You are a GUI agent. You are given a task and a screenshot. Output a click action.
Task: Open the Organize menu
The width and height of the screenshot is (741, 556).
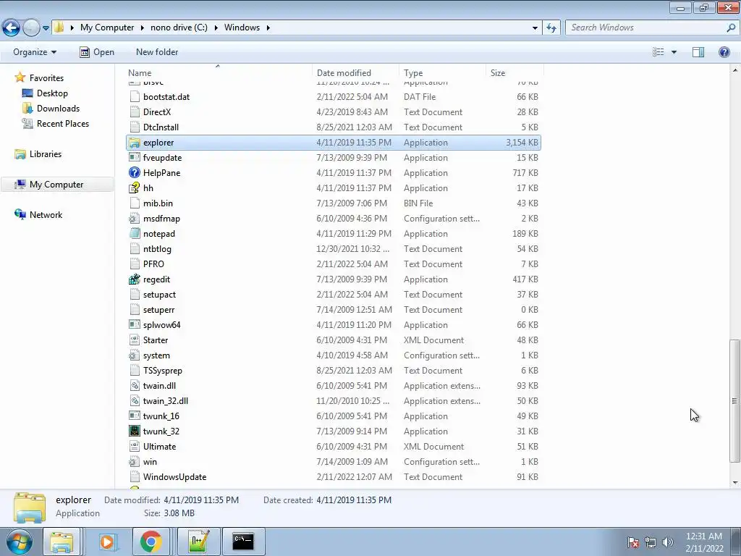tap(35, 52)
